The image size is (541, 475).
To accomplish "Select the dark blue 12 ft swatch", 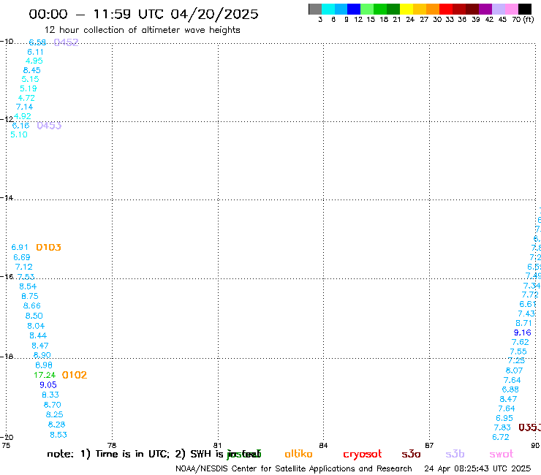I will coord(354,9).
